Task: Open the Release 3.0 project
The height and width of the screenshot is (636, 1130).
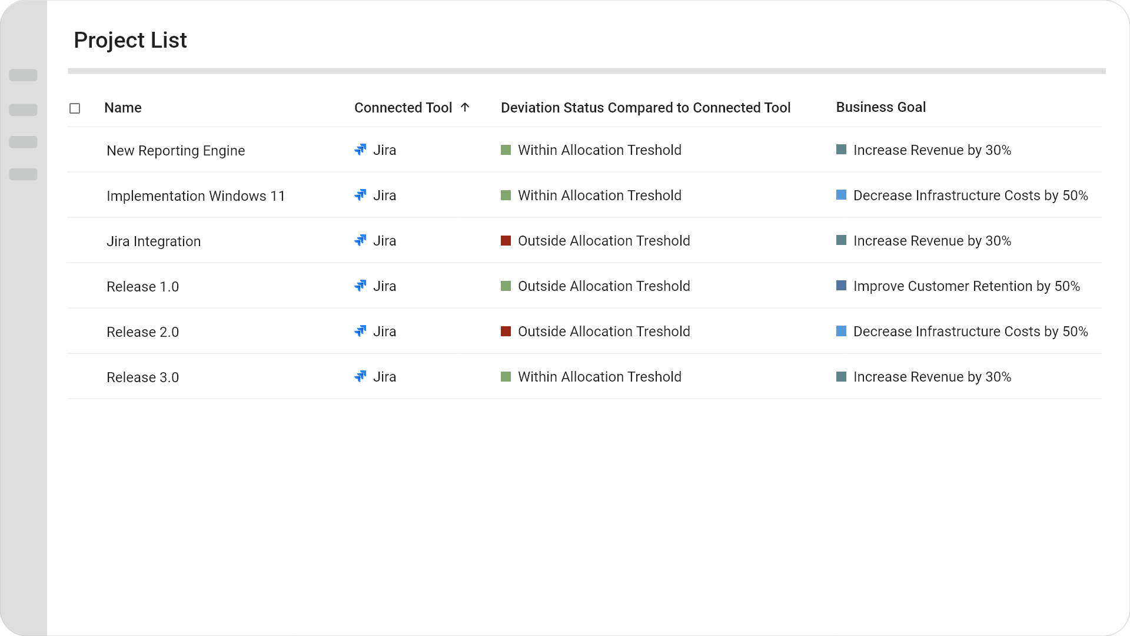Action: tap(143, 377)
